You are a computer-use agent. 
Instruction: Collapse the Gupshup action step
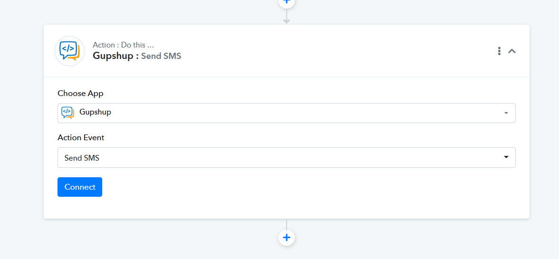click(x=511, y=51)
